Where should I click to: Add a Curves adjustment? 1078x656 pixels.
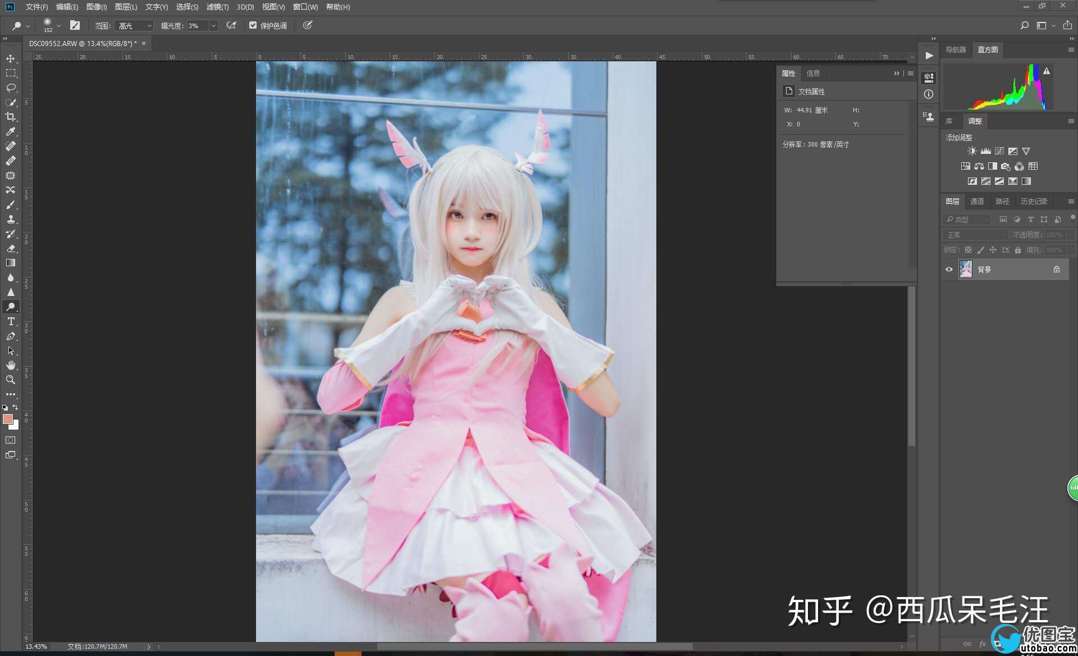[999, 151]
